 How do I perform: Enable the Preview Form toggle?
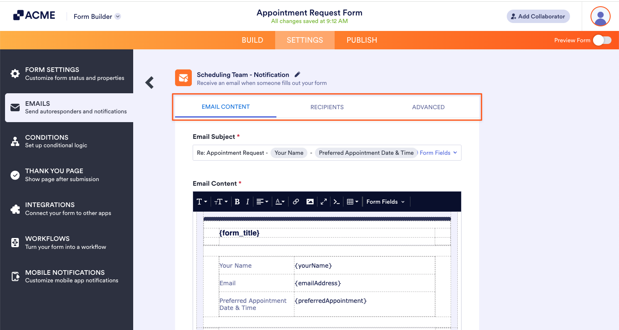pyautogui.click(x=602, y=40)
